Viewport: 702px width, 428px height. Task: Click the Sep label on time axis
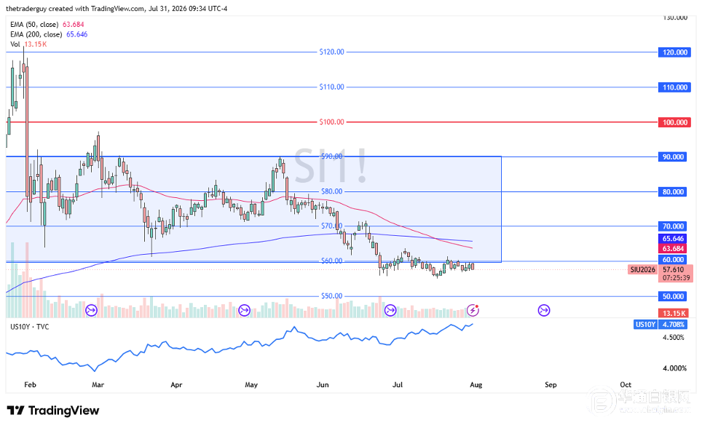551,384
